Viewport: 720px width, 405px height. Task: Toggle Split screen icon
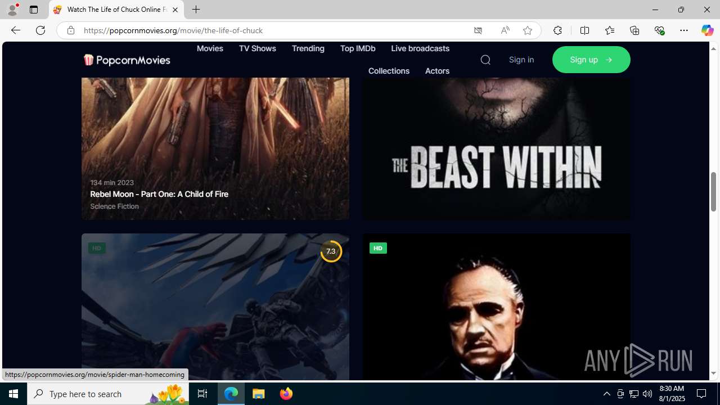(x=584, y=30)
